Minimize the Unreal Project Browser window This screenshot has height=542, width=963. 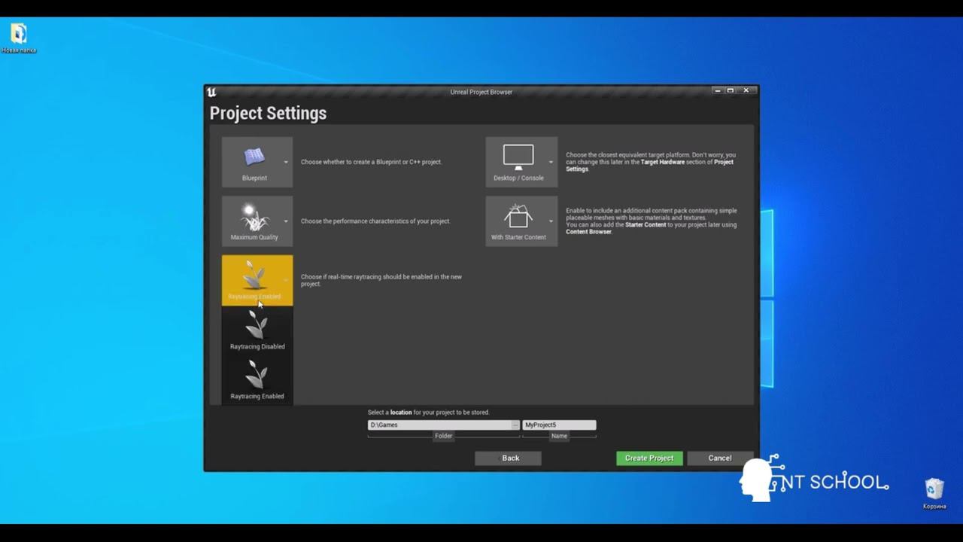[x=717, y=90]
